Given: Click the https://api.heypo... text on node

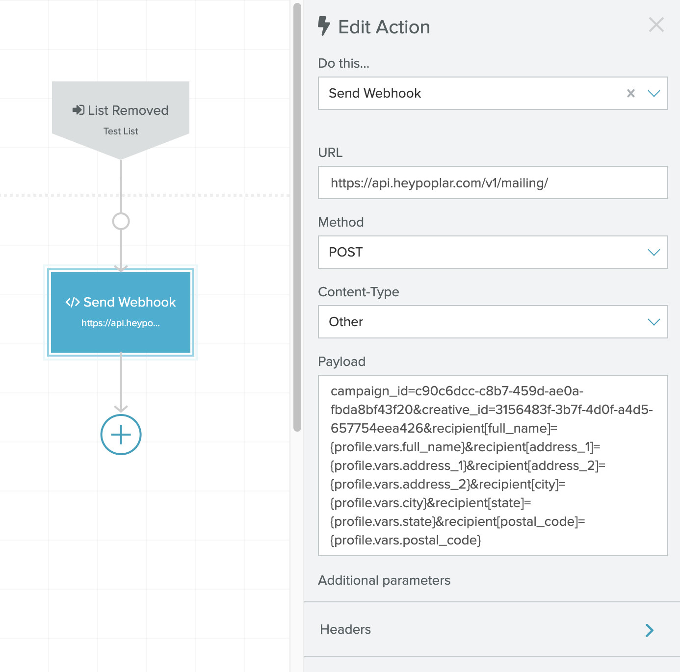Looking at the screenshot, I should click(121, 323).
